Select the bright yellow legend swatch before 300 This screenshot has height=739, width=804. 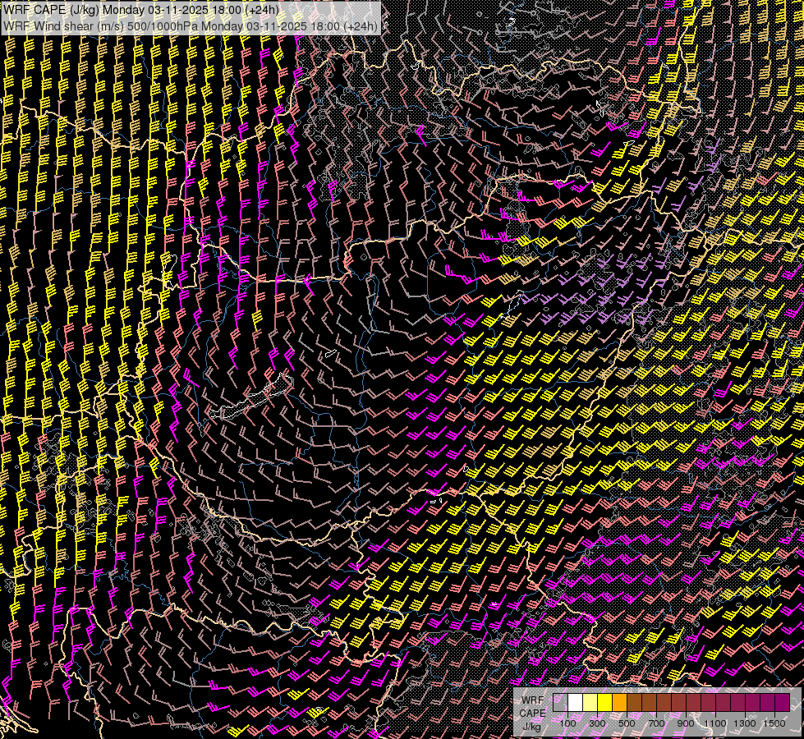[x=604, y=703]
